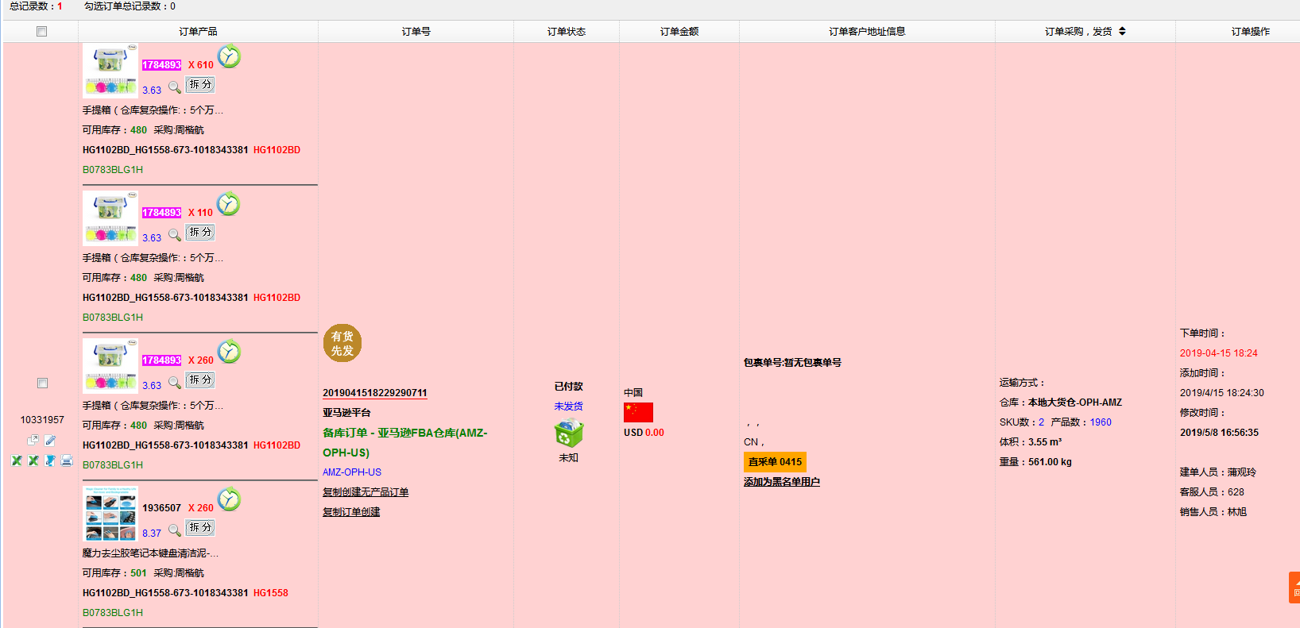Open order 10331957 in a new window icon
1300x628 pixels.
pos(33,440)
